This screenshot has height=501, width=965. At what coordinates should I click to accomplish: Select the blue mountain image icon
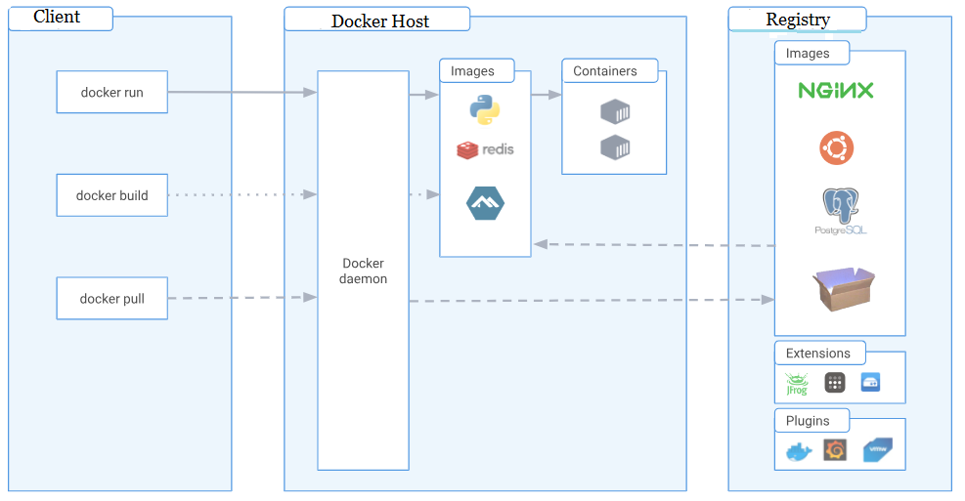pyautogui.click(x=485, y=202)
